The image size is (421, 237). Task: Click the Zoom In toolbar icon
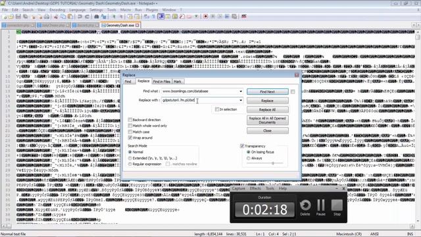coord(114,16)
